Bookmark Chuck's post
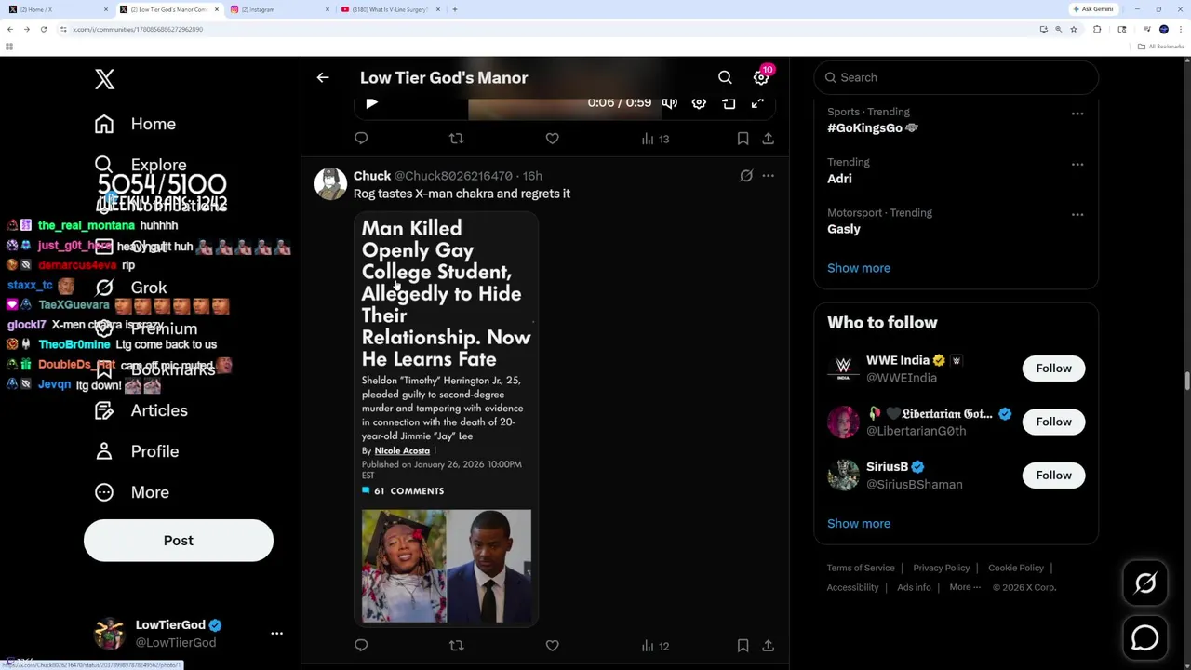Screen dimensions: 1191x670 click(x=743, y=645)
